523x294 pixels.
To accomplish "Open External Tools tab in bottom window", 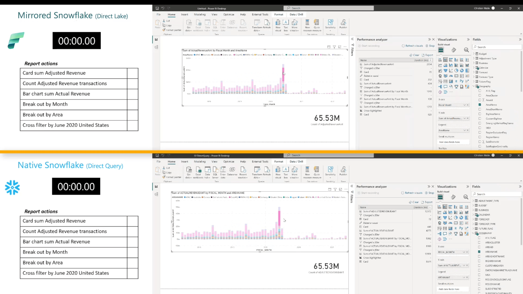I will click(x=260, y=161).
